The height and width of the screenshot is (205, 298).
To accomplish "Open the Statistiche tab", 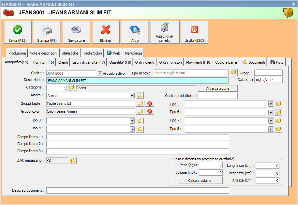I will click(70, 53).
